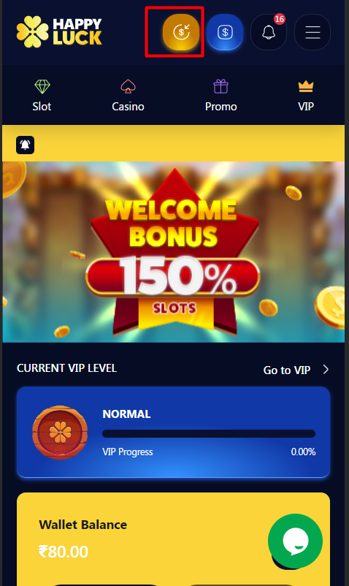The width and height of the screenshot is (349, 586).
Task: Click the yellow announcement ticker bar
Action: click(174, 143)
